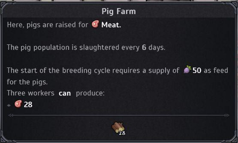This screenshot has height=143, width=238.
Task: Click the divider's left arrow ornament
Action: pyautogui.click(x=11, y=115)
